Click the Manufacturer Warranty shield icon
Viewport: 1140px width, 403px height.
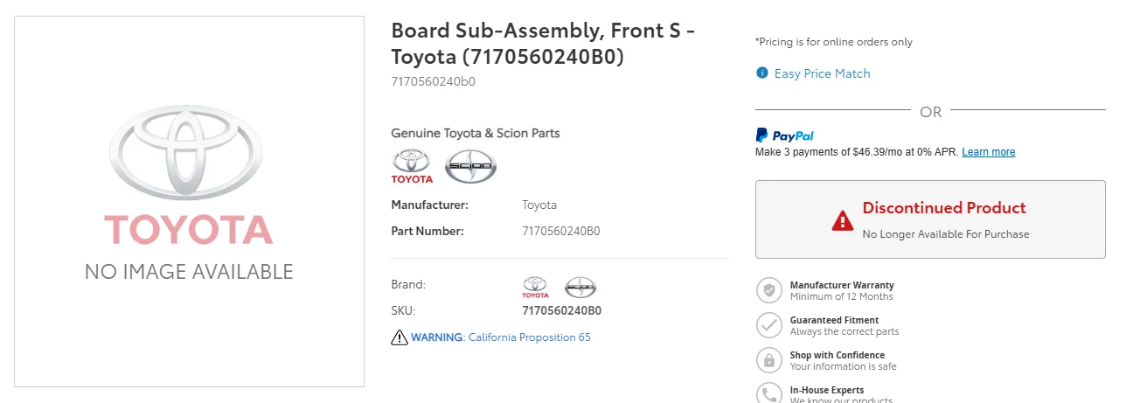point(768,290)
